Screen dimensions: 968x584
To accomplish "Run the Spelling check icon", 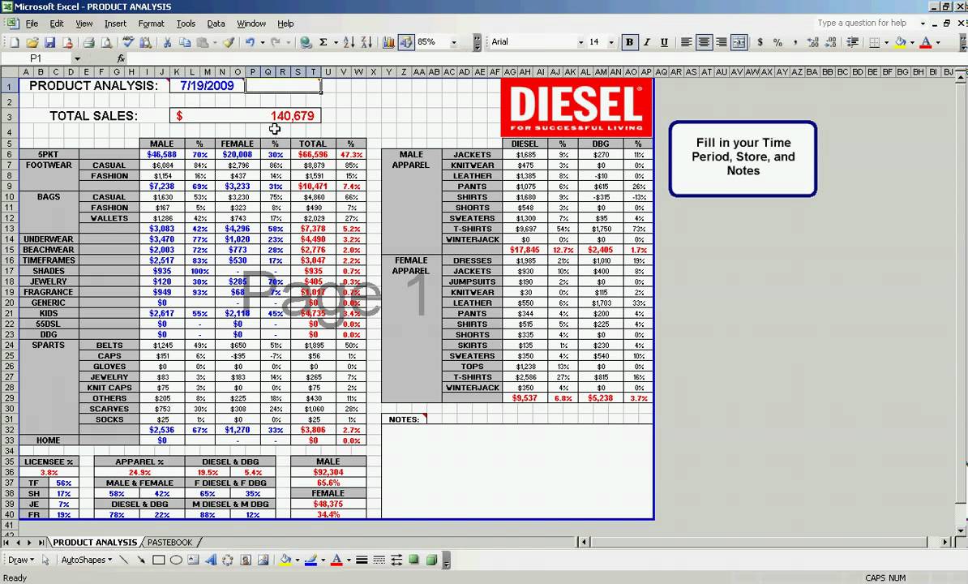I will point(128,42).
